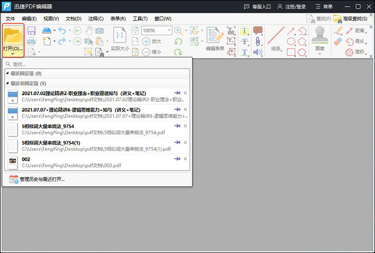Screen dimensions: 375x253
Task: Open the 编辑(E) menu
Action: coord(29,19)
